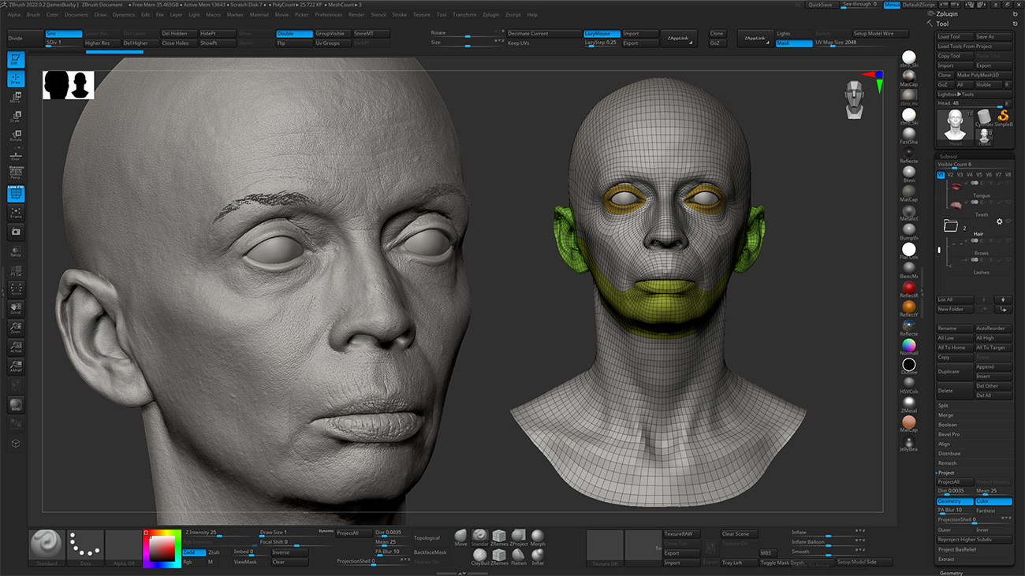Toggle the Smt smoothing button
1025x576 pixels.
pos(63,34)
